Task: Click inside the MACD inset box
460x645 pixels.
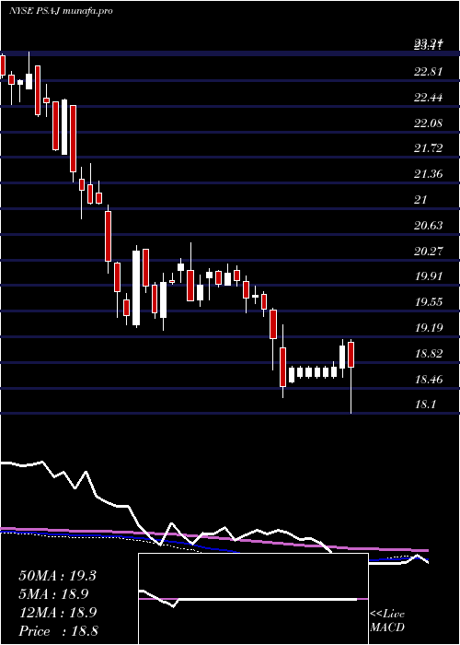Action: click(253, 599)
